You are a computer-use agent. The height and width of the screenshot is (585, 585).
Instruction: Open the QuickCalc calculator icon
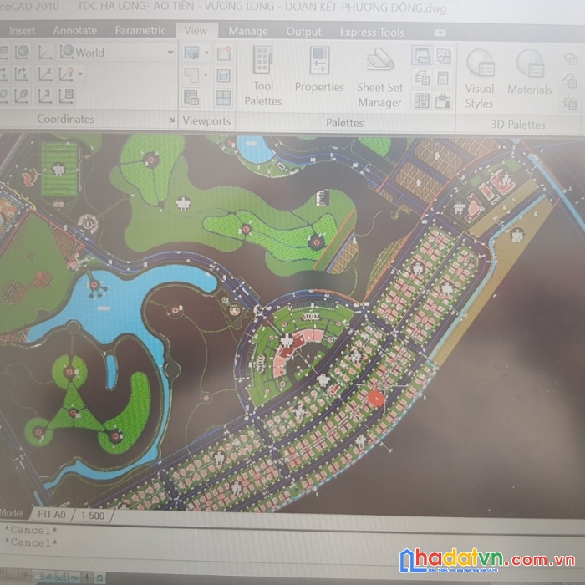click(x=443, y=79)
